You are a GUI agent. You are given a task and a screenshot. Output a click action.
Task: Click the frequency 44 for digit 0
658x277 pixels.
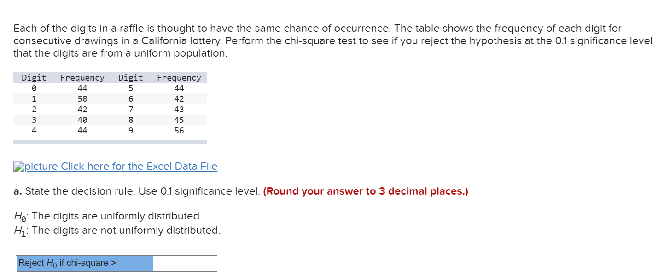[x=82, y=88]
